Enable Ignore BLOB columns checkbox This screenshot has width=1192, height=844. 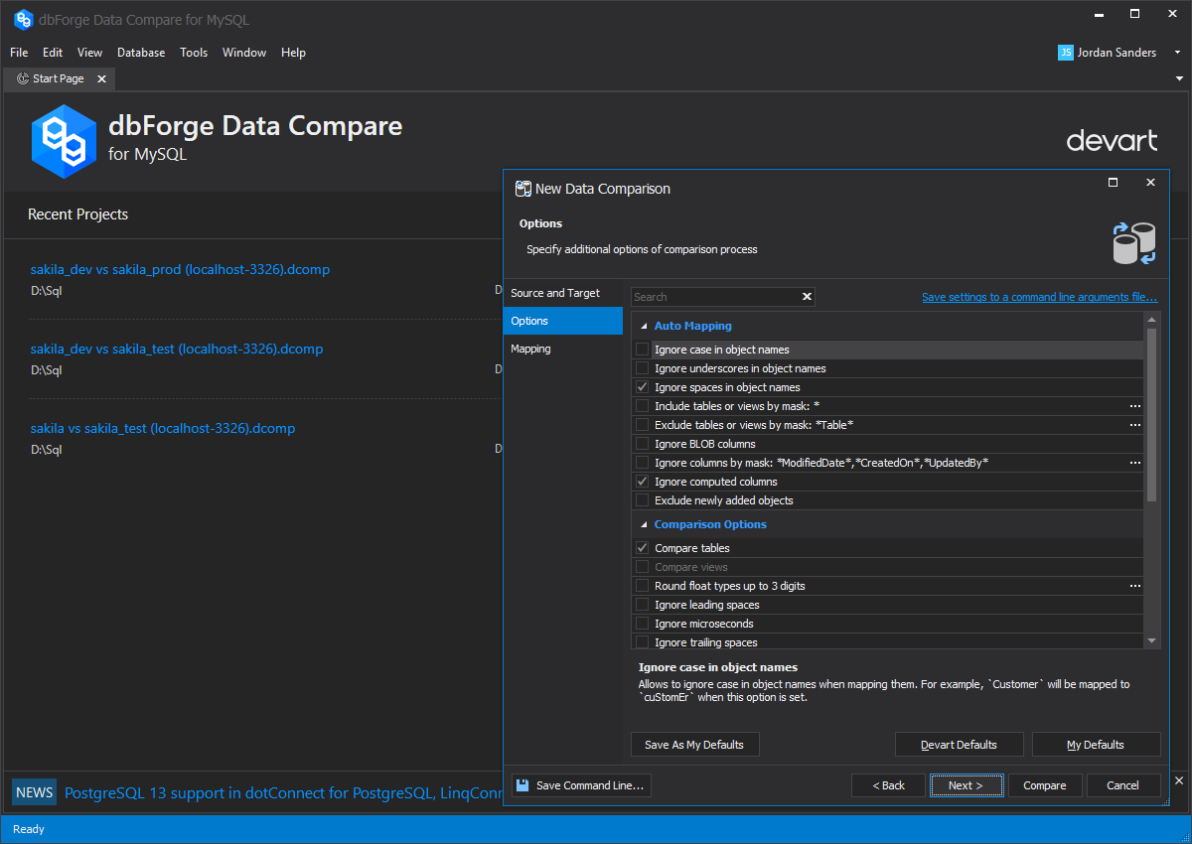tap(642, 444)
